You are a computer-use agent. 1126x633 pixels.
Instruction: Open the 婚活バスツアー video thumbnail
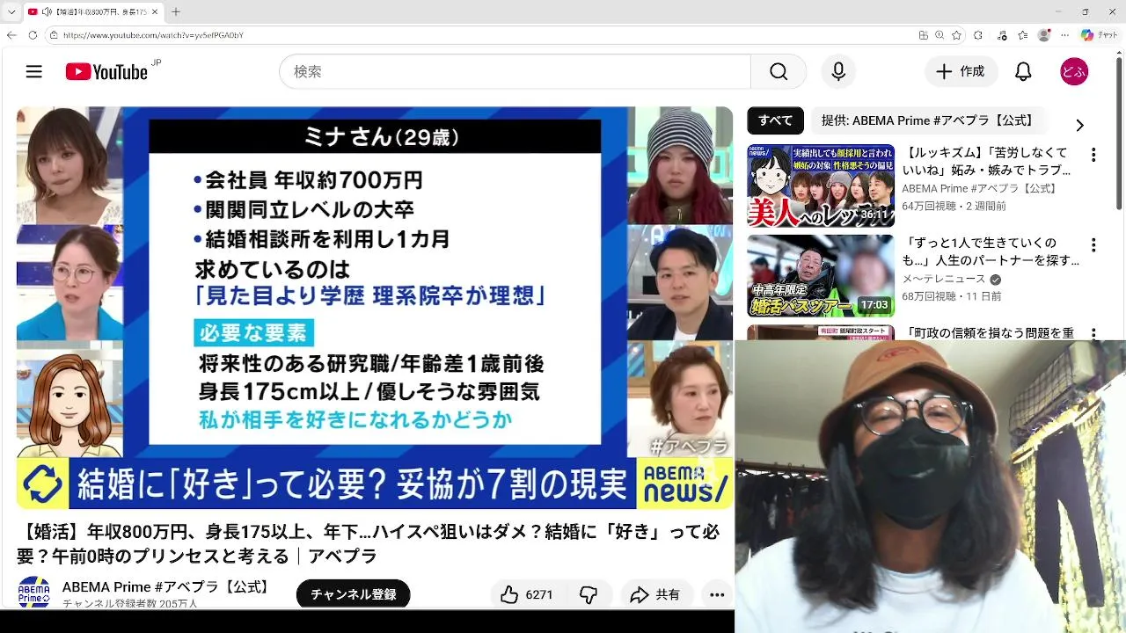point(821,276)
